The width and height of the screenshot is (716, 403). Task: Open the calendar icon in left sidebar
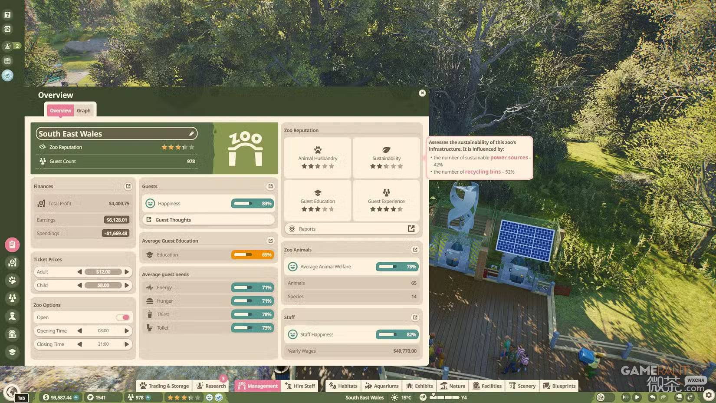pos(7,61)
